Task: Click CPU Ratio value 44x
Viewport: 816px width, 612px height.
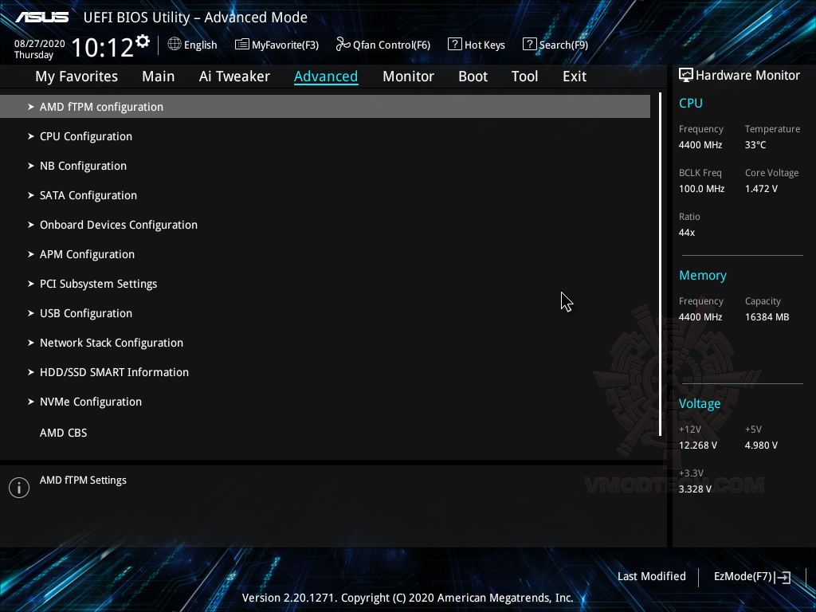Action: click(687, 233)
